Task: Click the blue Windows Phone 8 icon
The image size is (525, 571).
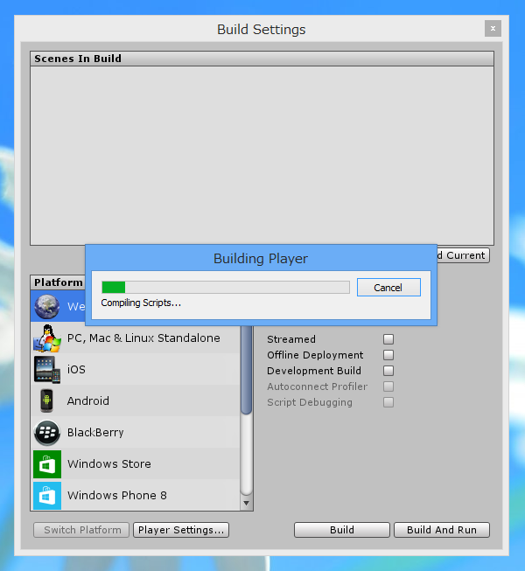Action: click(47, 496)
